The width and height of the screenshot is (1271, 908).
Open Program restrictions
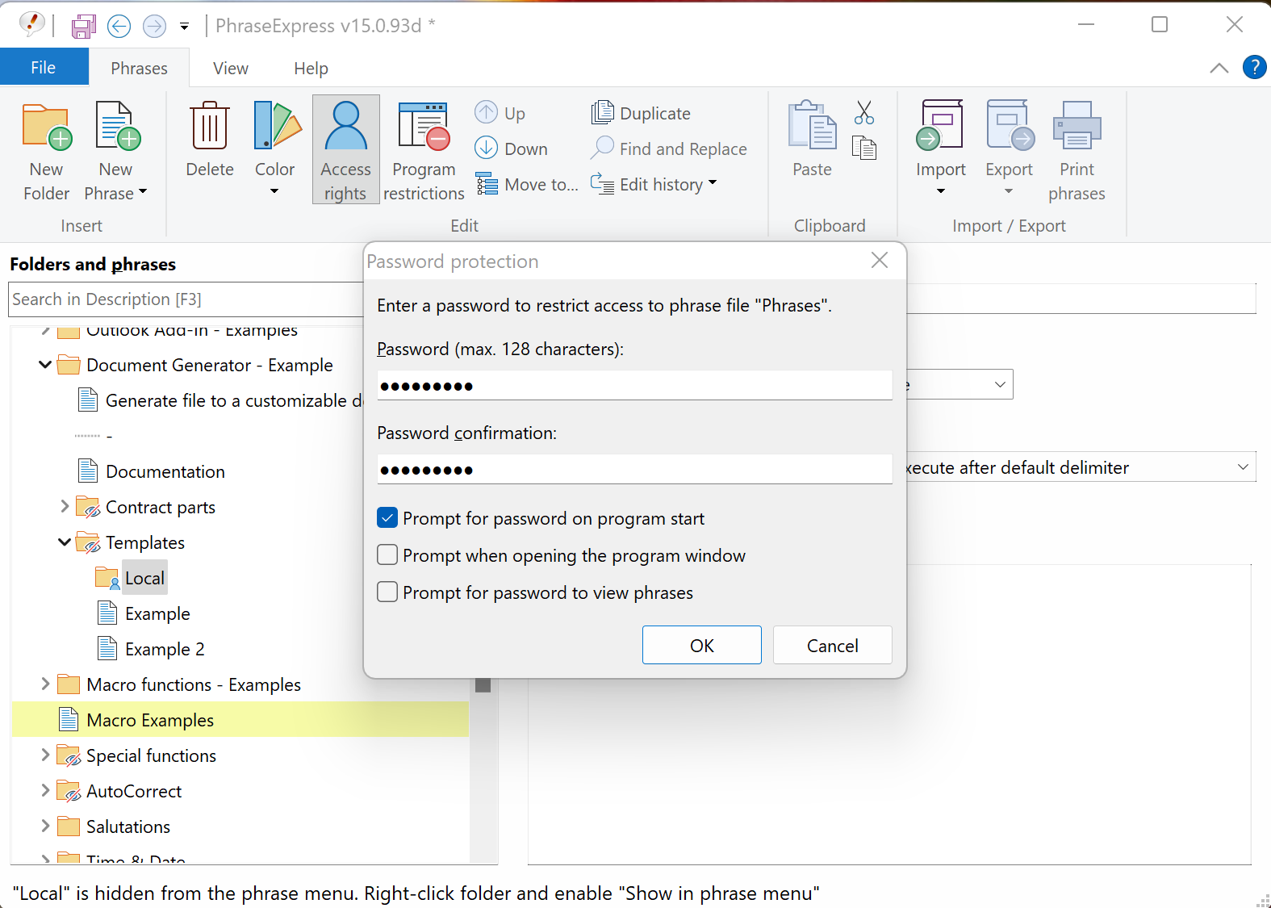[x=424, y=126]
